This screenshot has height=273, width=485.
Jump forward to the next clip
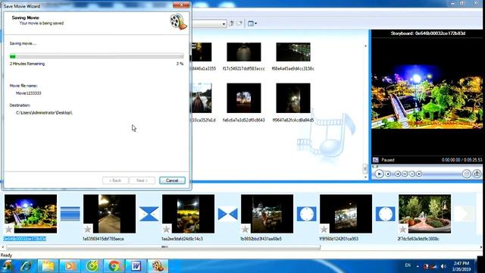pos(419,174)
